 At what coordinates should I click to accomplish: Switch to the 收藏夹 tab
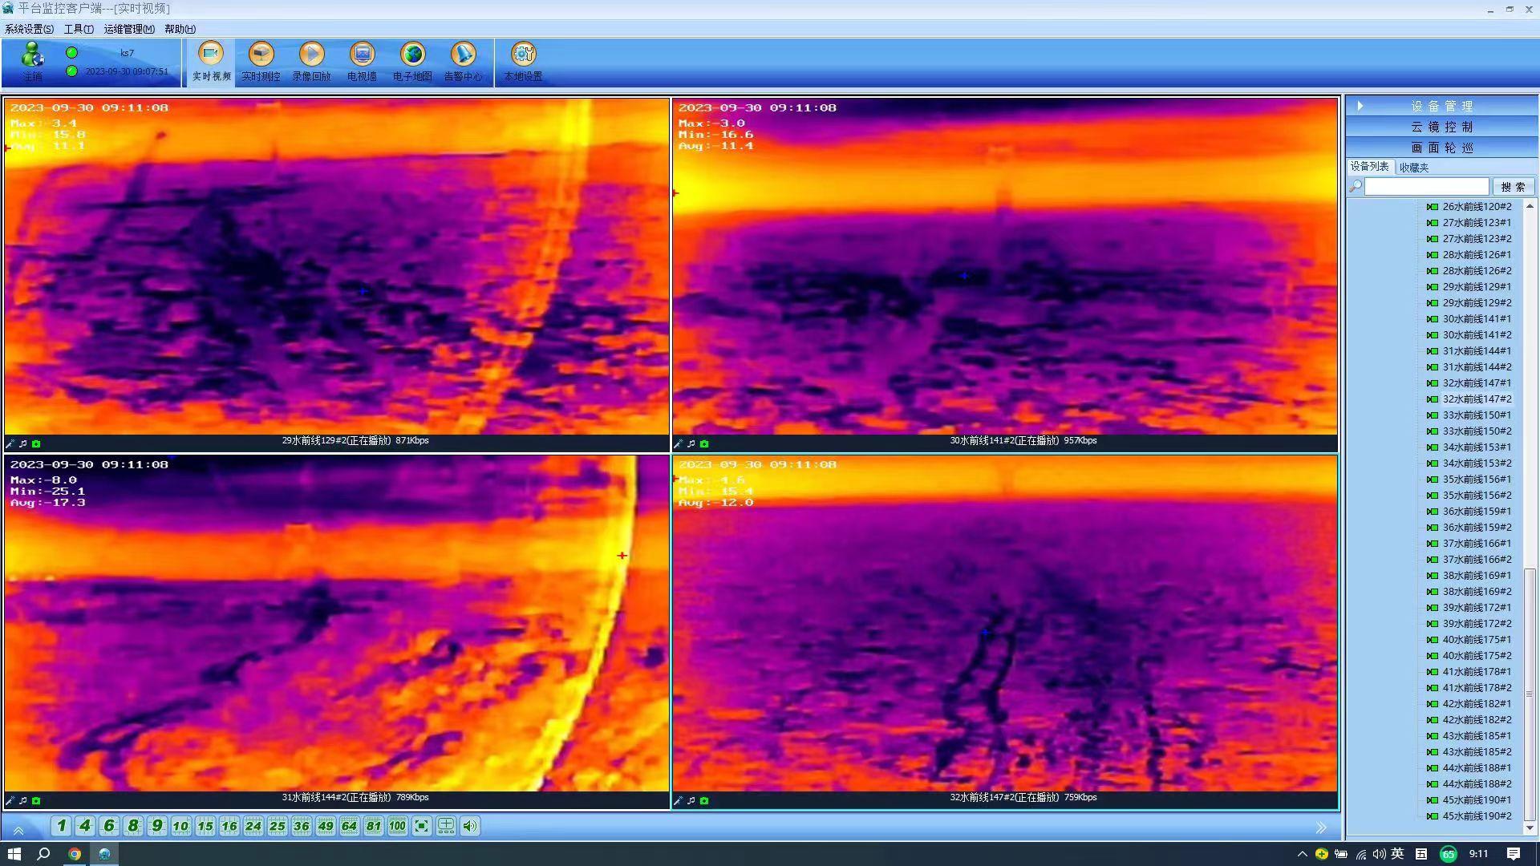[1414, 168]
